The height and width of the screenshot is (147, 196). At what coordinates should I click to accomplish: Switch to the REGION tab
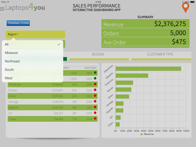pos(98,55)
